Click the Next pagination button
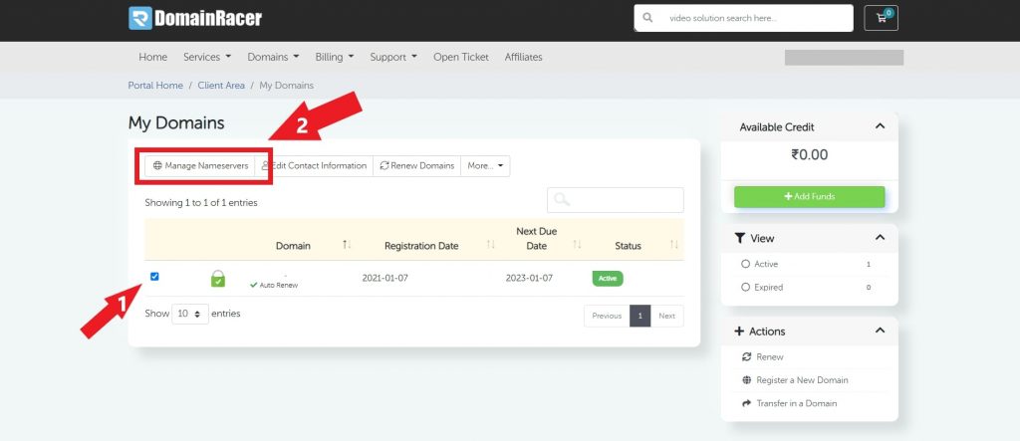Screen dimensions: 1020x441 pyautogui.click(x=666, y=316)
